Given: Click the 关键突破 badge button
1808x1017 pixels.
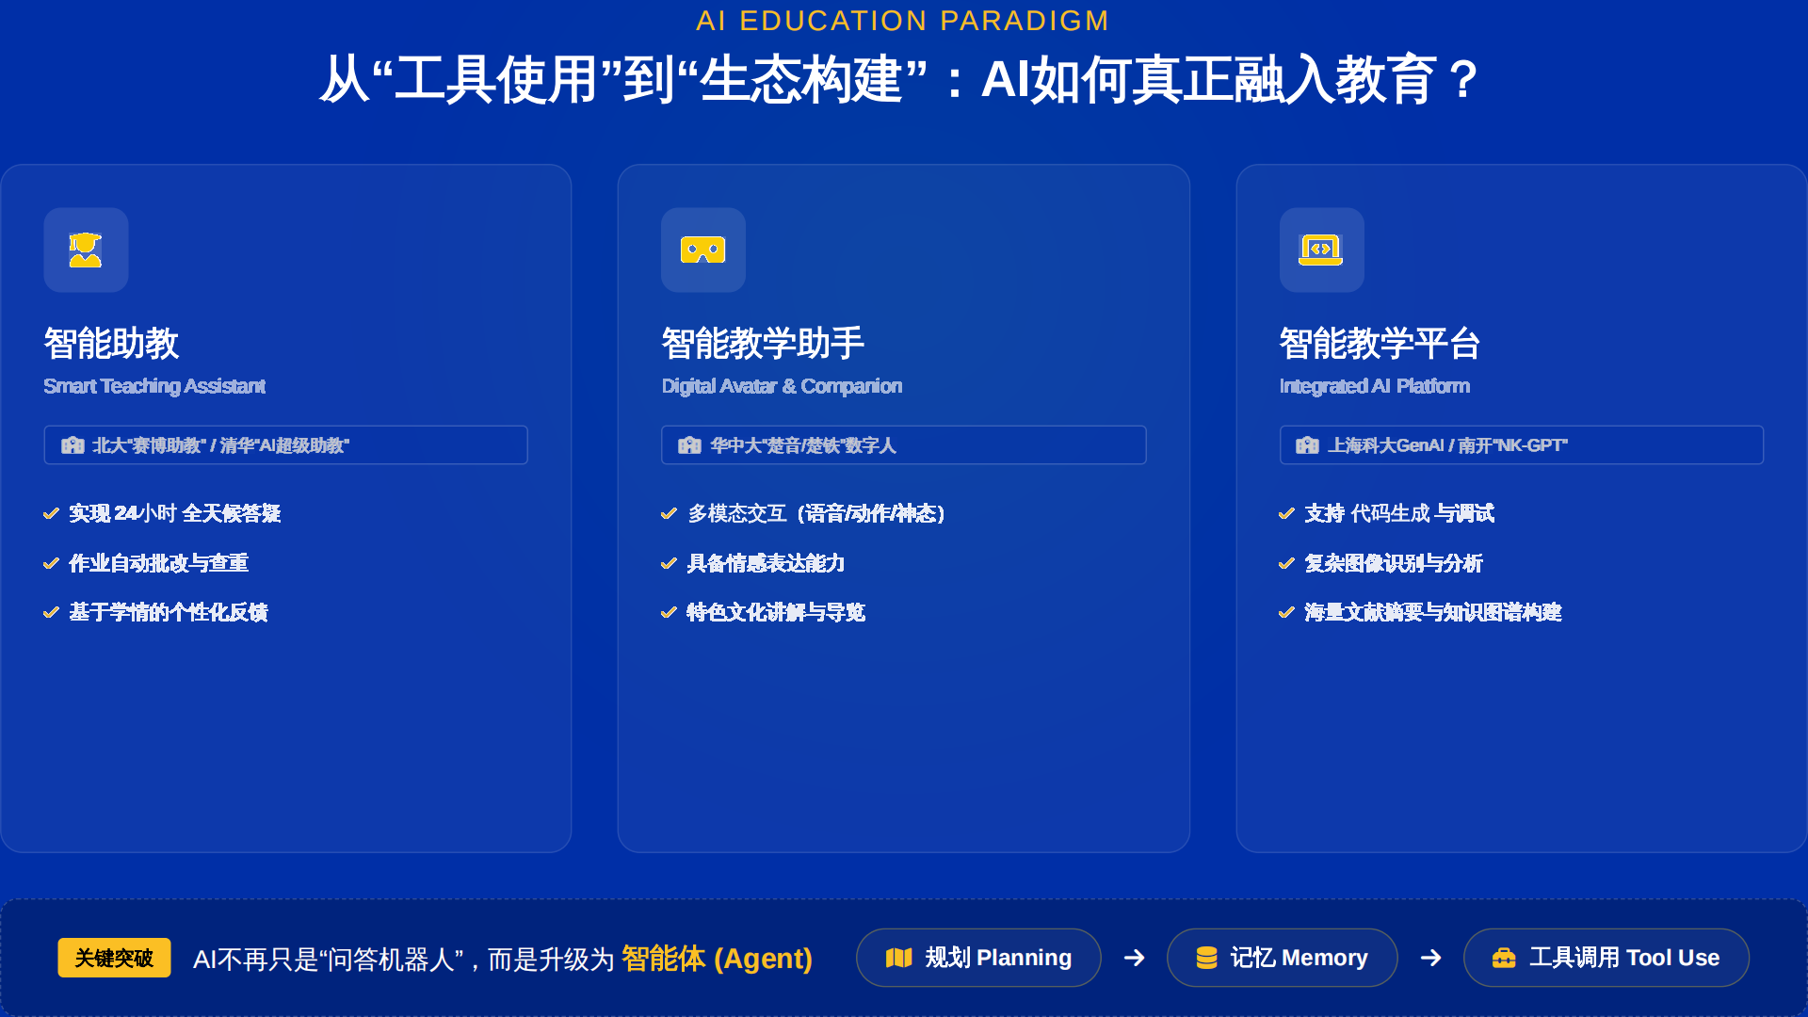Looking at the screenshot, I should [x=113, y=958].
